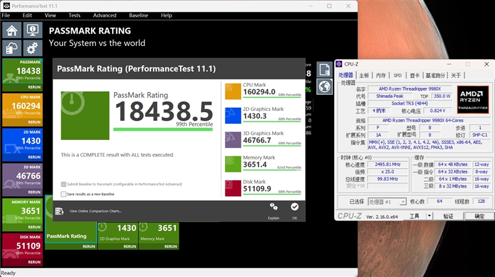The image size is (495, 277).
Task: Switch to the 基准跑分 tab in CPU-Z
Action: [435, 75]
